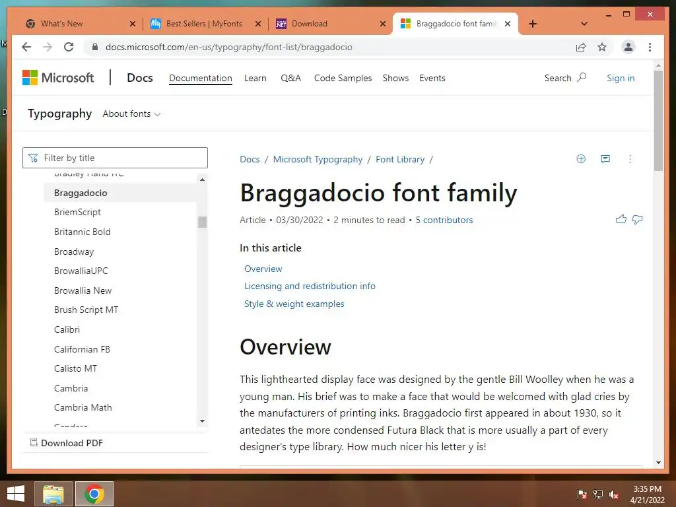Open the 5 contributors link

[444, 220]
